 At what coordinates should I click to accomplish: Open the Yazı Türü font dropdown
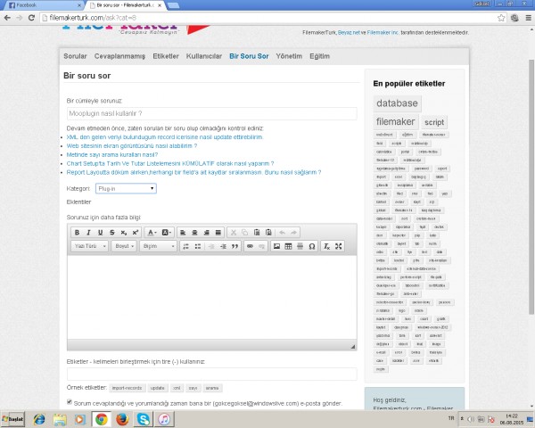89,246
